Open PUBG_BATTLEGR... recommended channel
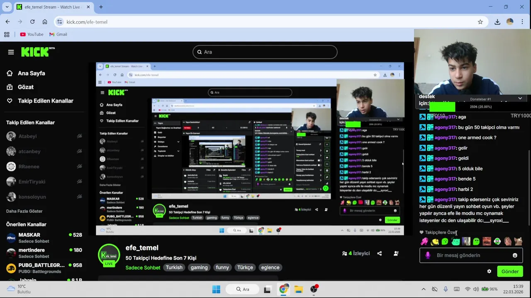531x298 pixels. click(x=44, y=268)
